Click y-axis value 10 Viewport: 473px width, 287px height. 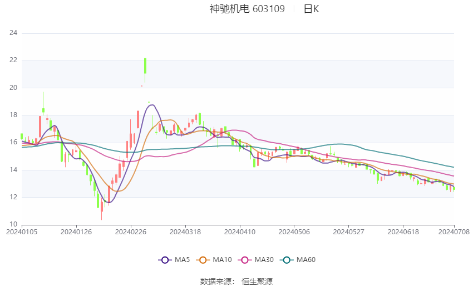(13, 224)
